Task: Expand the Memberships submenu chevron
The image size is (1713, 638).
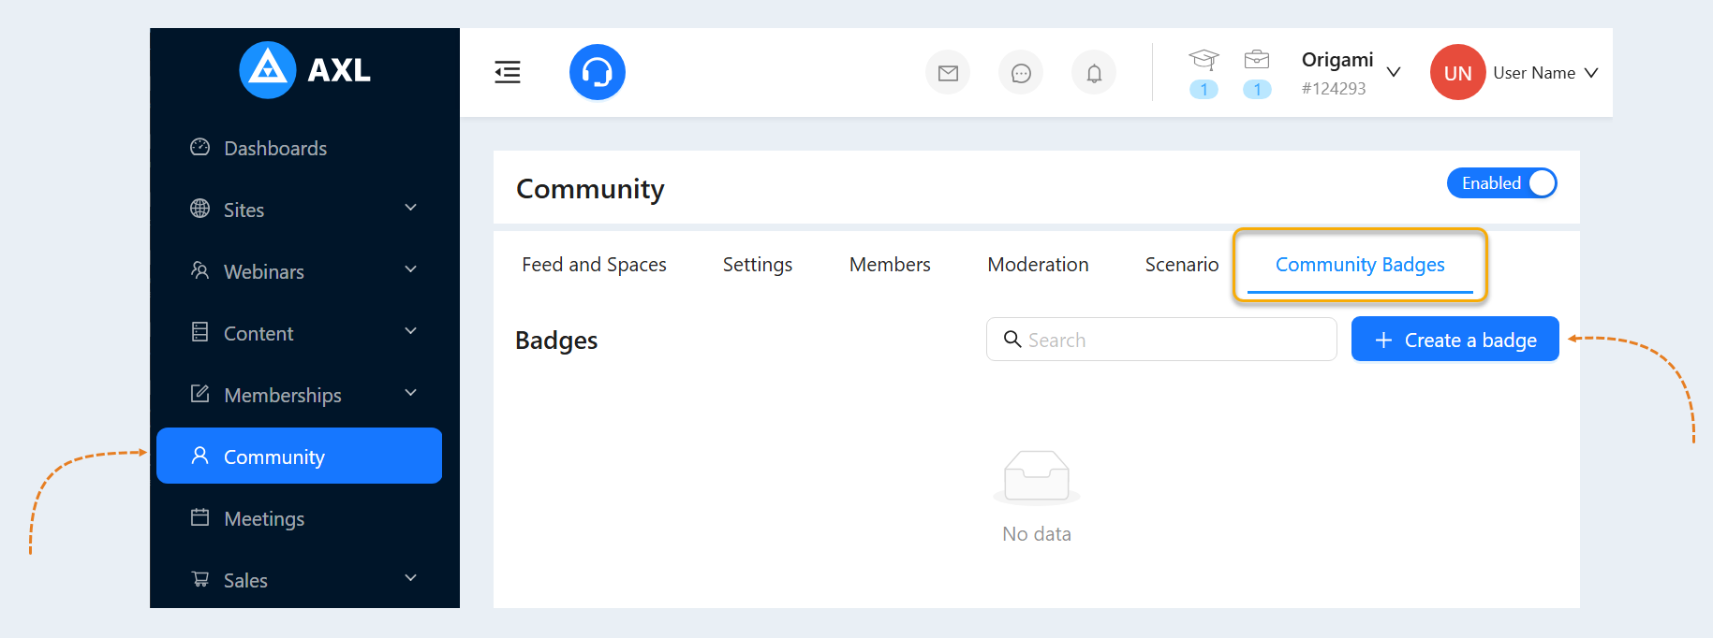Action: 410,393
